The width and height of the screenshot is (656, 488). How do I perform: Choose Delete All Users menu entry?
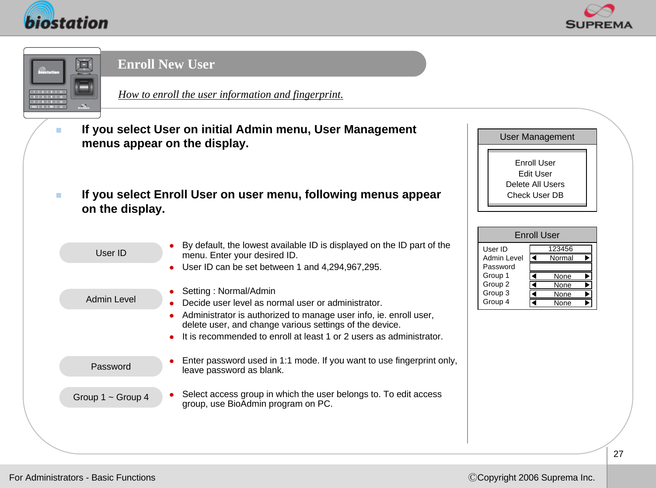(x=535, y=184)
